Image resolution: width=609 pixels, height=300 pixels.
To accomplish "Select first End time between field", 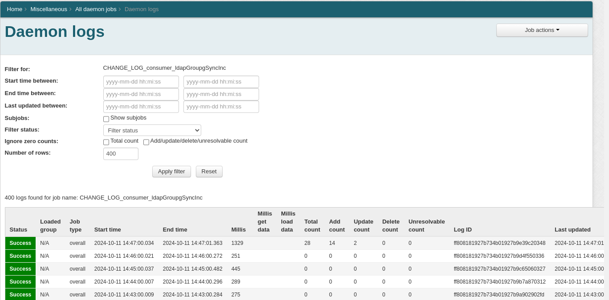I will point(141,94).
